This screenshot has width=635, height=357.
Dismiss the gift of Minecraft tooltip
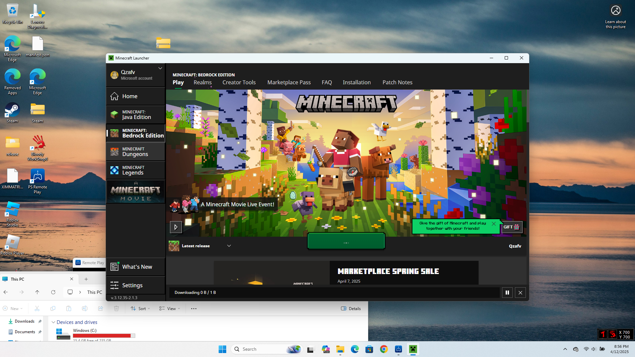coord(494,224)
